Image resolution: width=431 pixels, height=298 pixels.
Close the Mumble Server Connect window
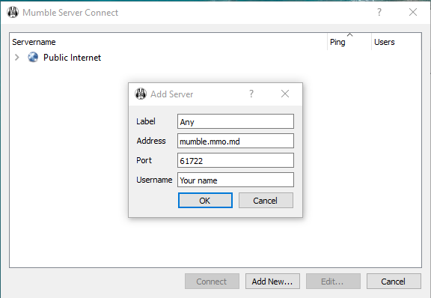pyautogui.click(x=413, y=12)
